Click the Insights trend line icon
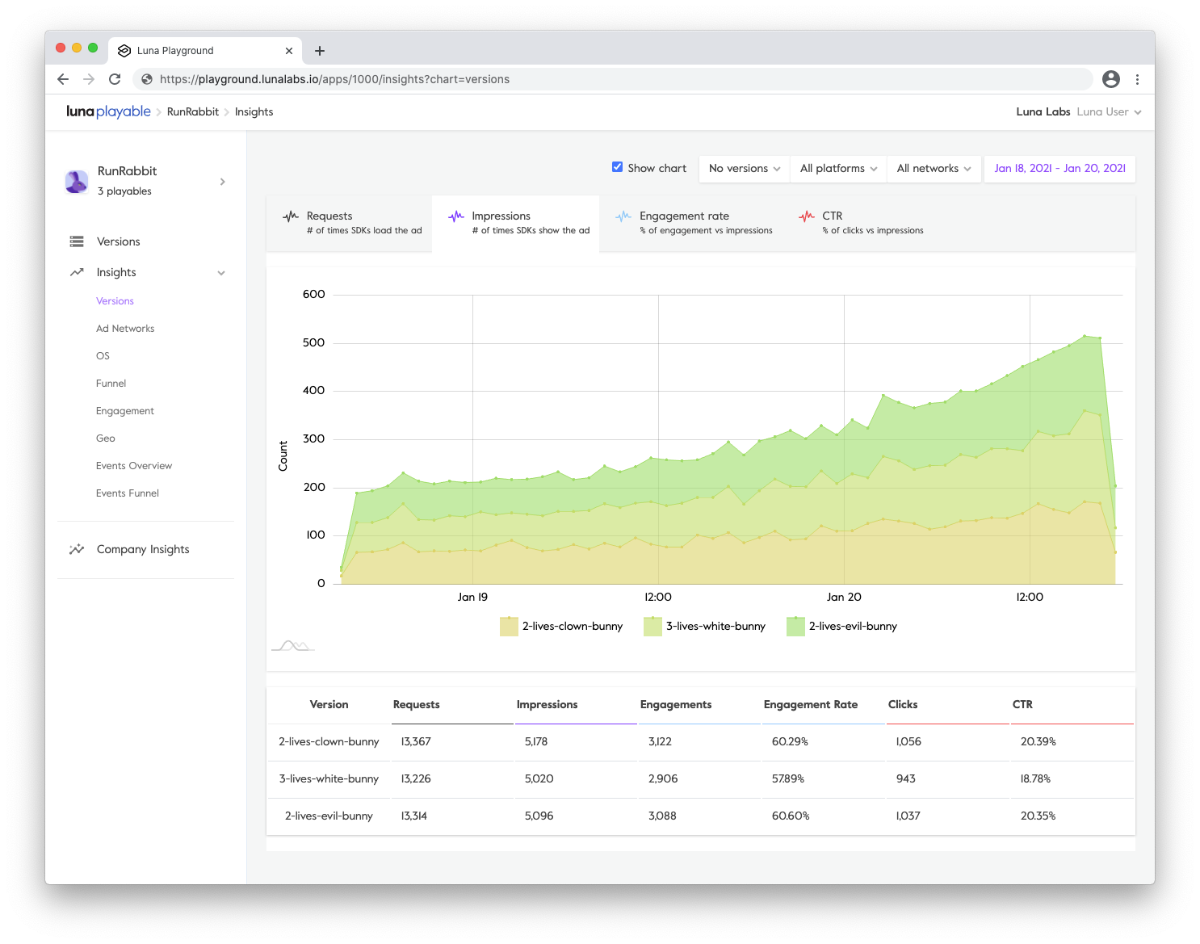 point(77,272)
